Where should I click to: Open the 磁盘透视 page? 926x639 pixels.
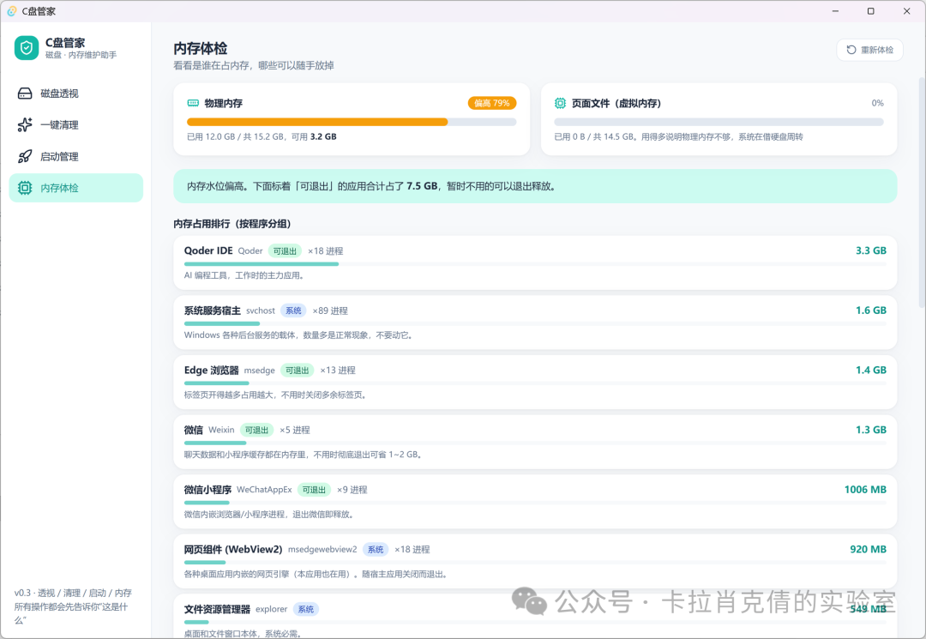[x=76, y=93]
